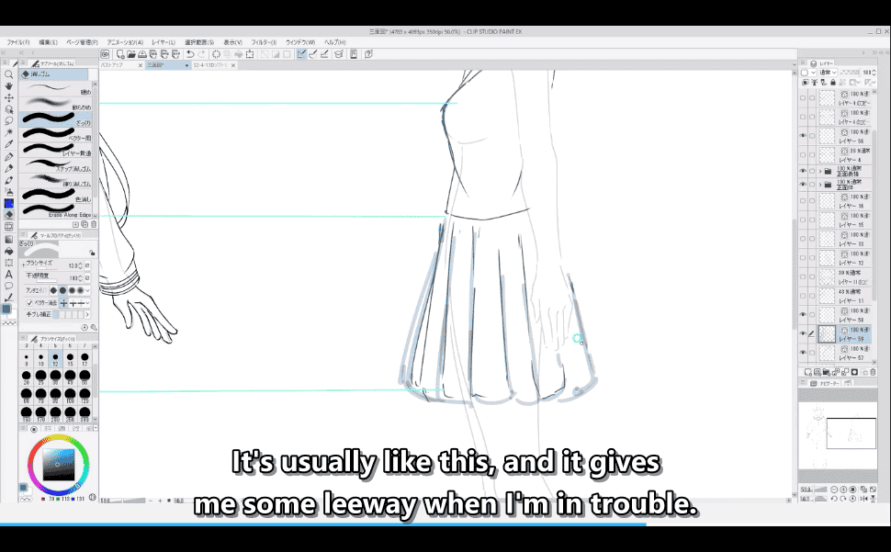
Task: Delete sub tool with trash icon
Action: [x=92, y=224]
